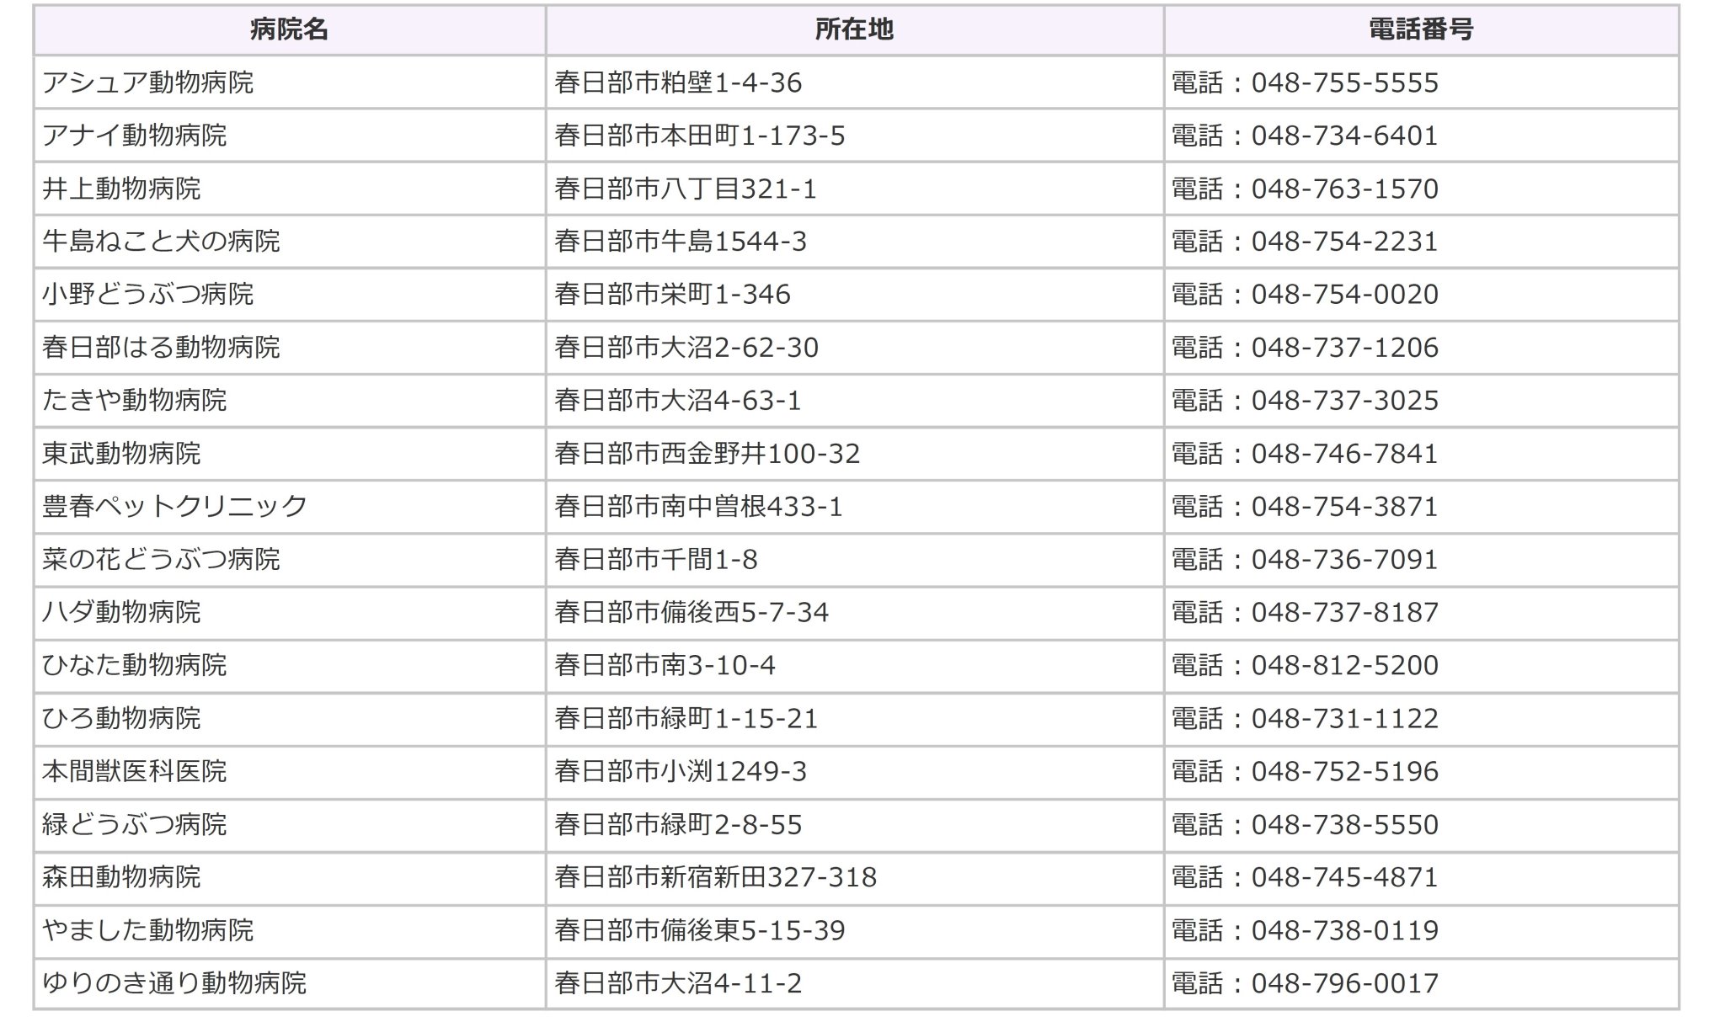Click phone number 048-734-6401
1725x1022 pixels.
click(1344, 136)
